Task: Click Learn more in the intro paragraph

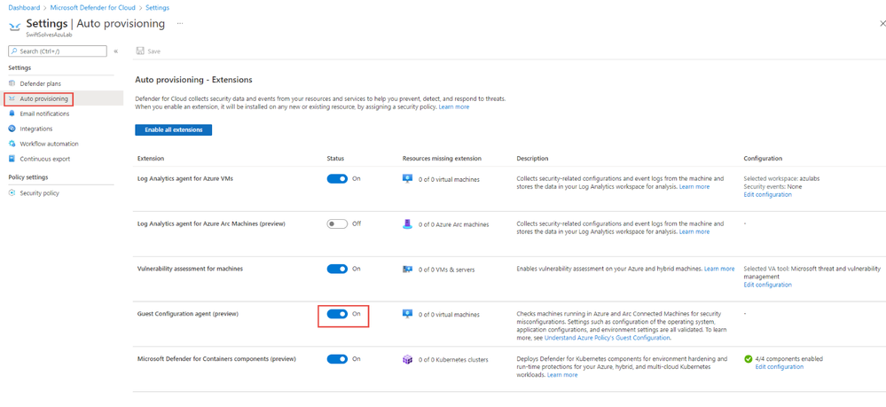Action: click(454, 106)
